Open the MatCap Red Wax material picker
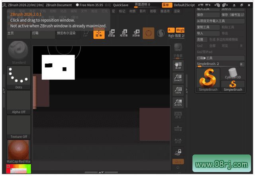 pos(19,152)
